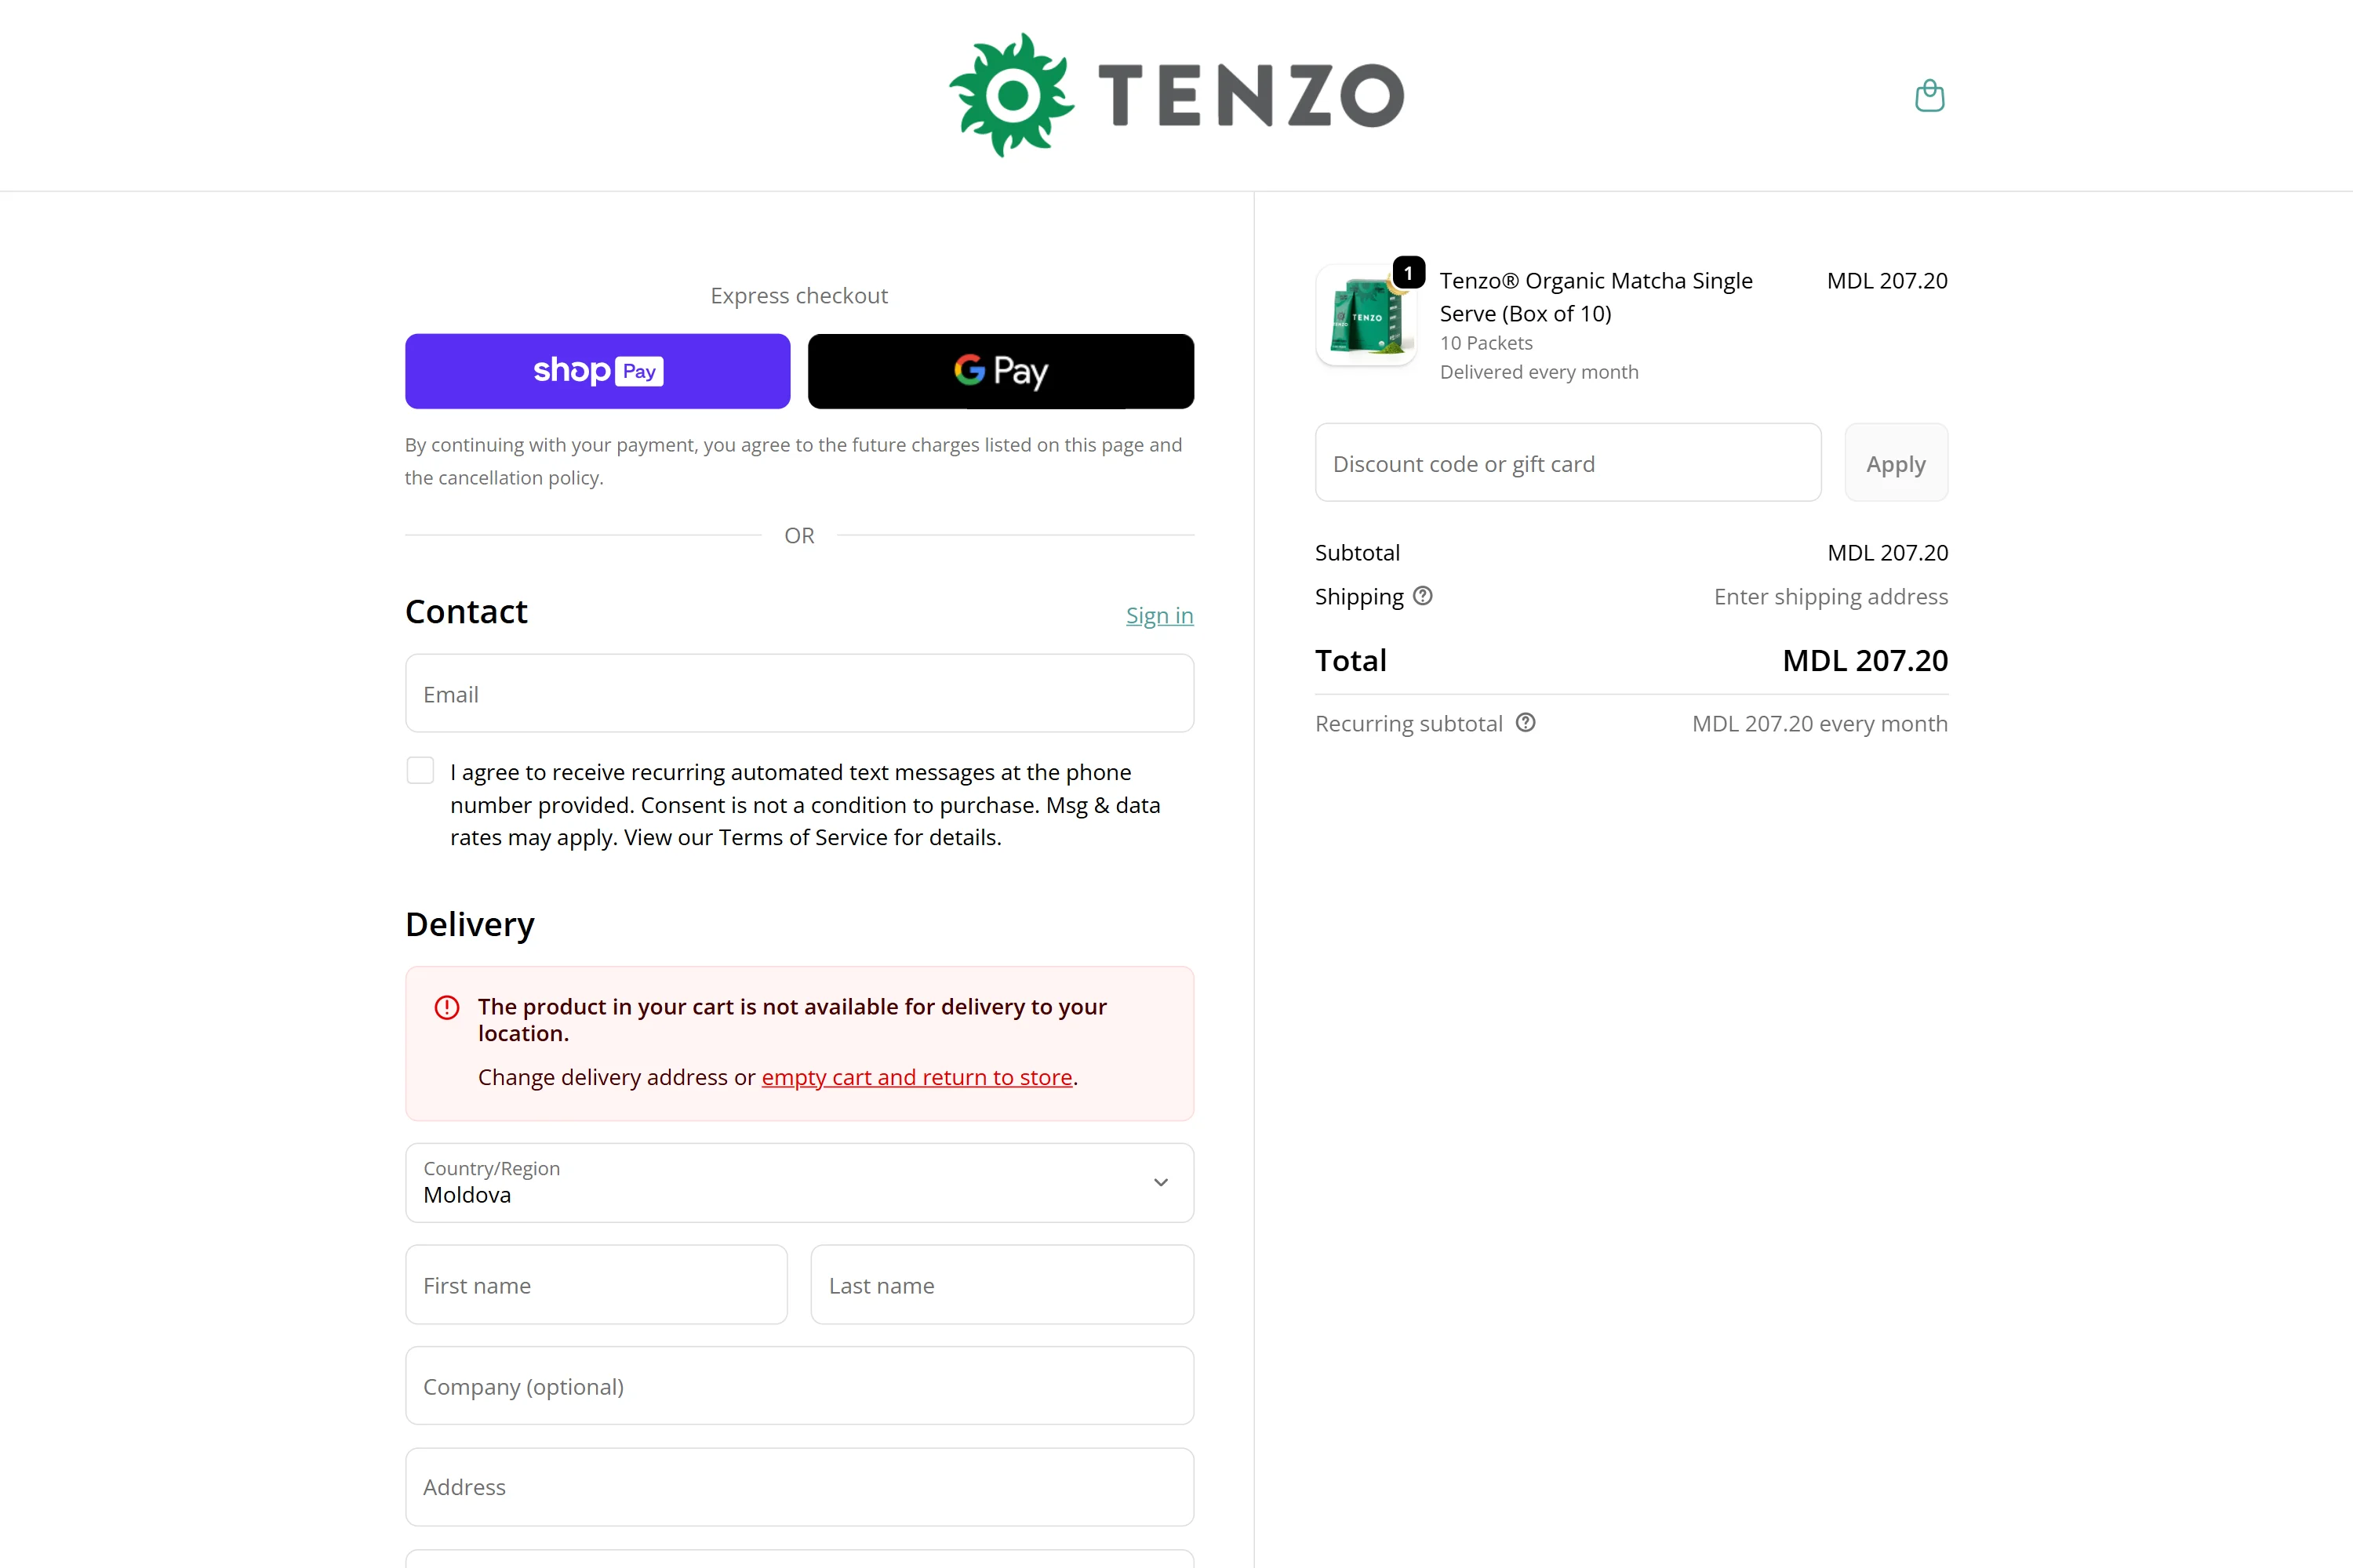Follow the Sign in link
Image resolution: width=2353 pixels, height=1568 pixels.
1159,615
